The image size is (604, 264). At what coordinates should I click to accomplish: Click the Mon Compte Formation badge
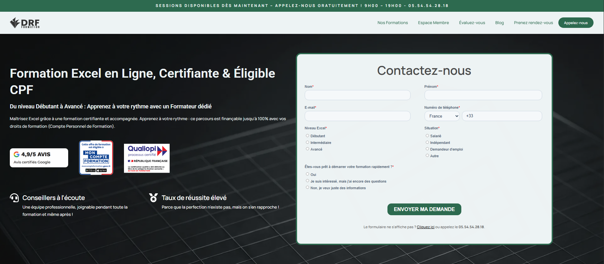tap(96, 158)
